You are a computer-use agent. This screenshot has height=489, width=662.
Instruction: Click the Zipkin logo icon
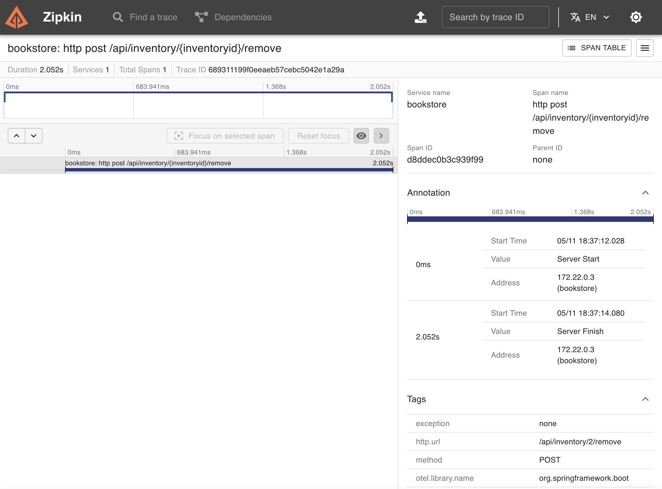(x=17, y=17)
